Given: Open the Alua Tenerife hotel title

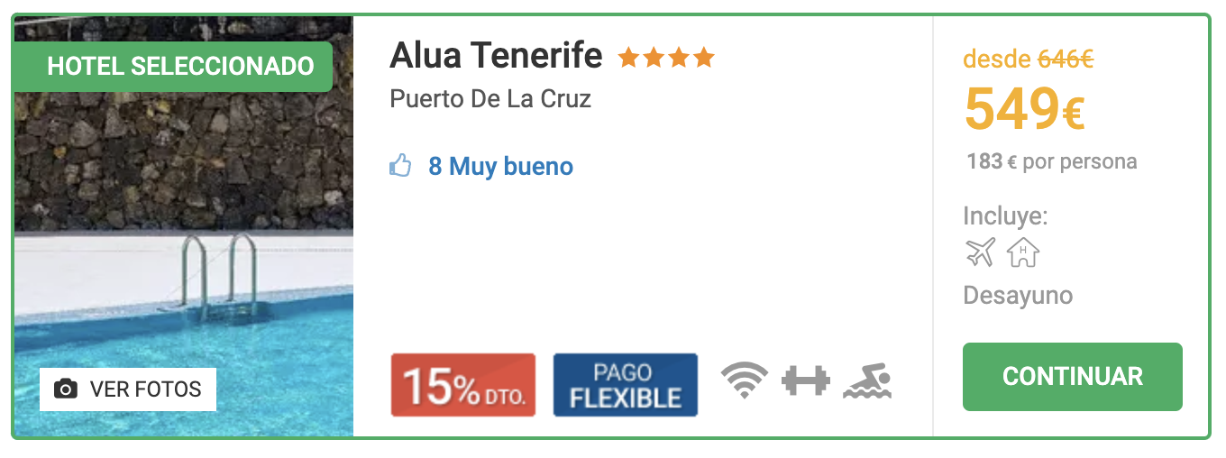Looking at the screenshot, I should click(496, 57).
